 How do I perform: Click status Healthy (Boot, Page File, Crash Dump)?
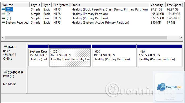[x=110, y=9]
